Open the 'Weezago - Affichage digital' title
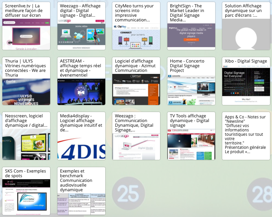Screen dimensions: 272x217 [80, 11]
